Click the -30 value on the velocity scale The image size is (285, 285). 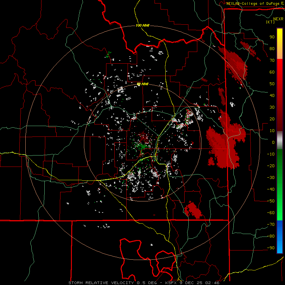coord(271,178)
